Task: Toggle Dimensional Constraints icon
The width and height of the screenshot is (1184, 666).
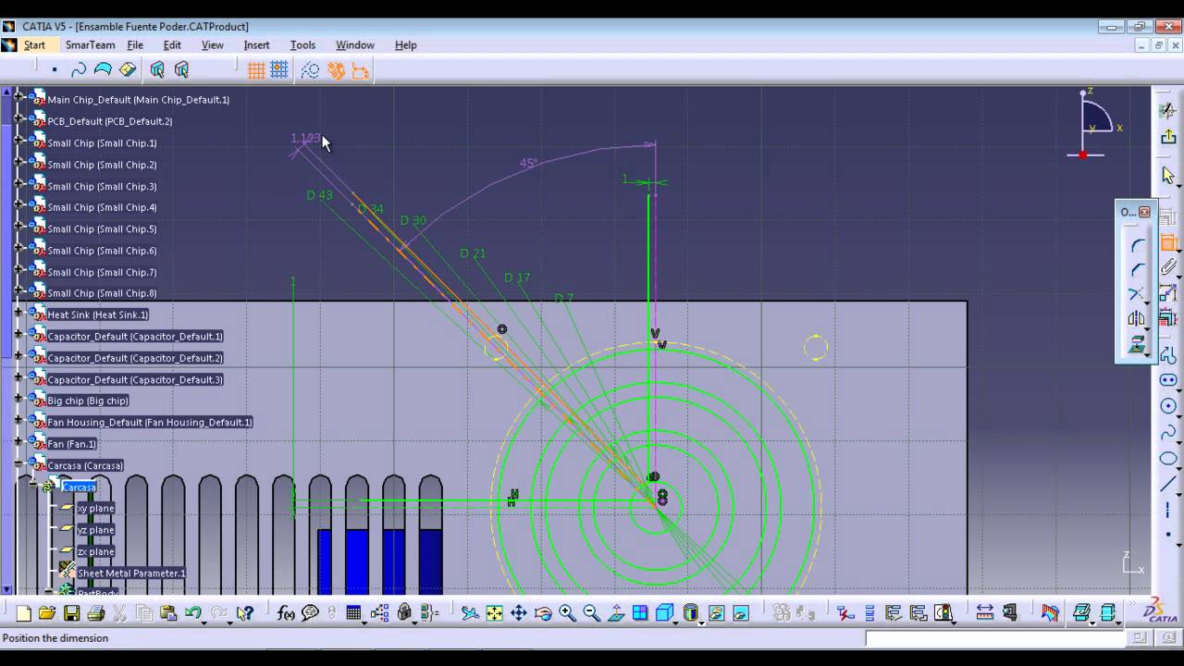Action: point(360,69)
